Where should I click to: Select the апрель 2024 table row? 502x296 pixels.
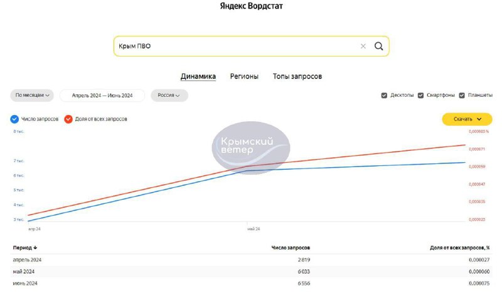252,260
